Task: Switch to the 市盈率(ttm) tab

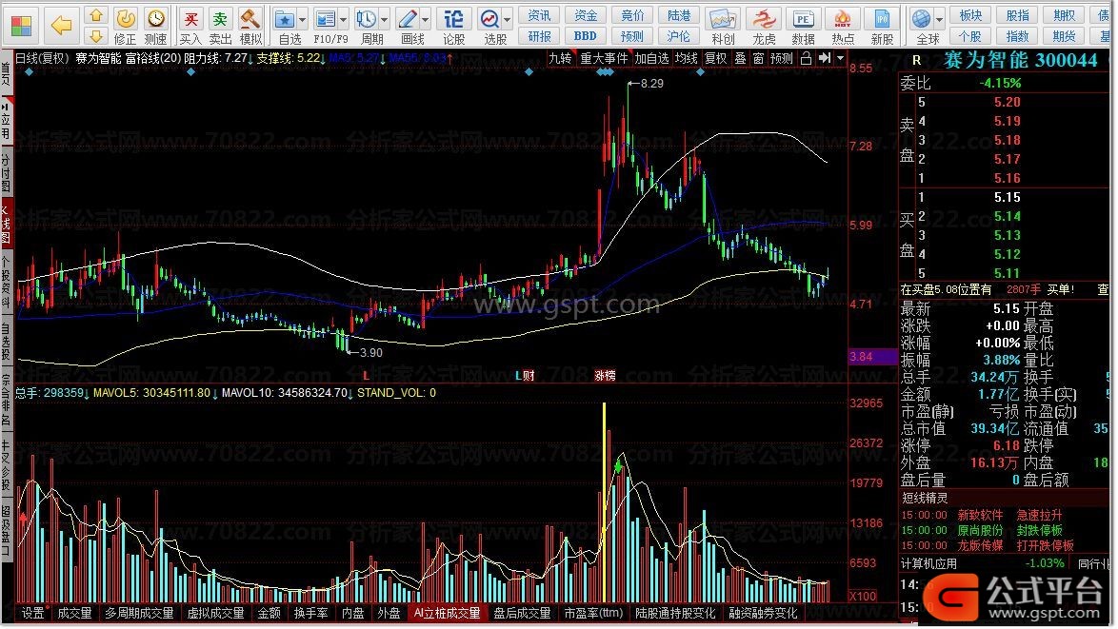Action: point(593,614)
